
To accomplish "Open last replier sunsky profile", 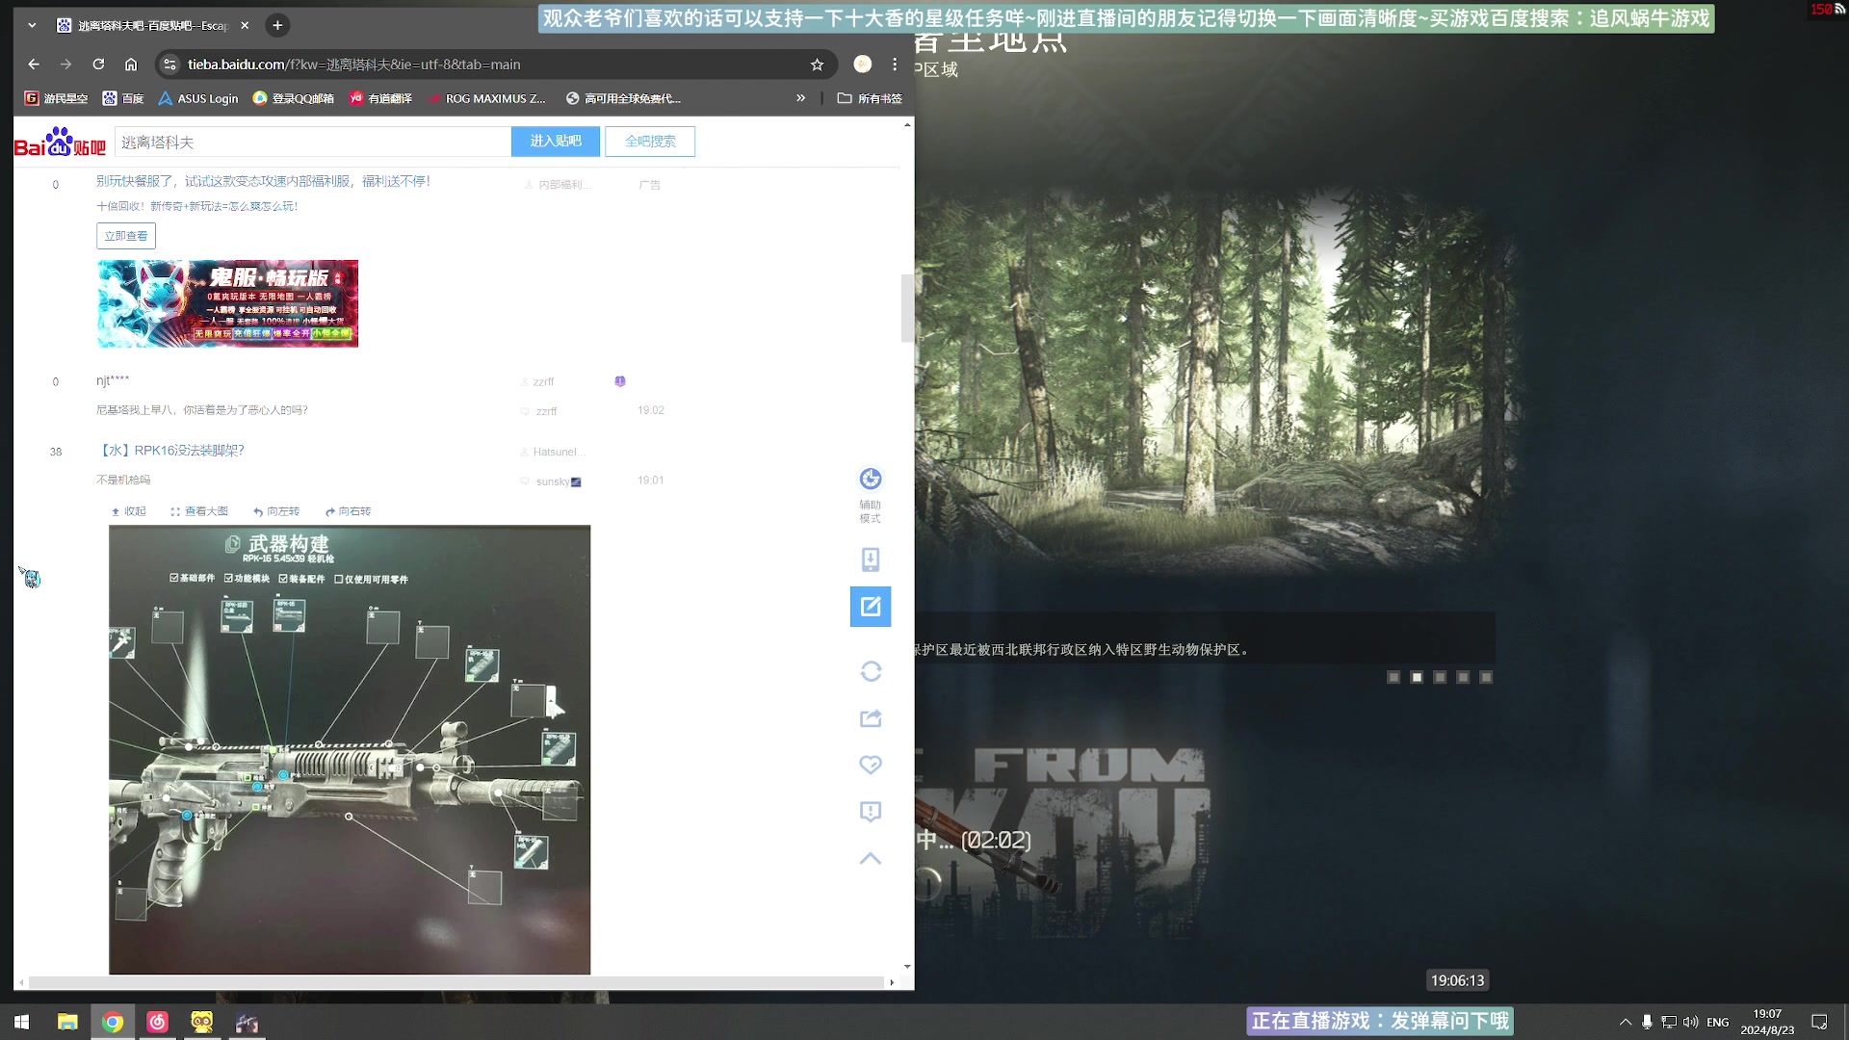I will click(552, 481).
